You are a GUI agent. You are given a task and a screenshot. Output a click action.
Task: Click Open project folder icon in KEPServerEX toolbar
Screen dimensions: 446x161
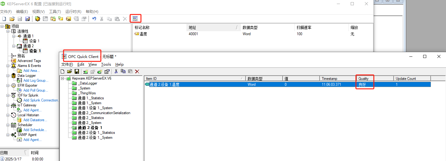12,19
